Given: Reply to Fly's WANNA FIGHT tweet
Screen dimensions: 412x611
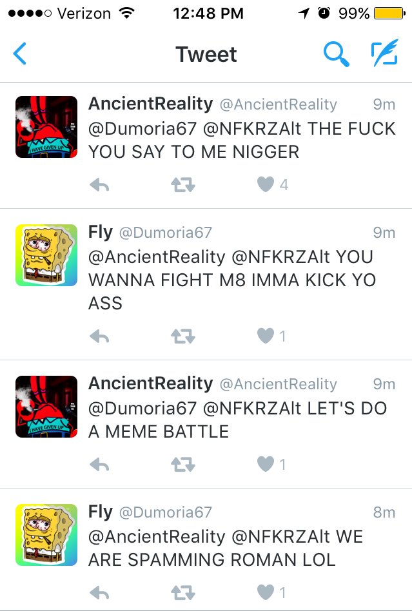Looking at the screenshot, I should click(x=99, y=336).
